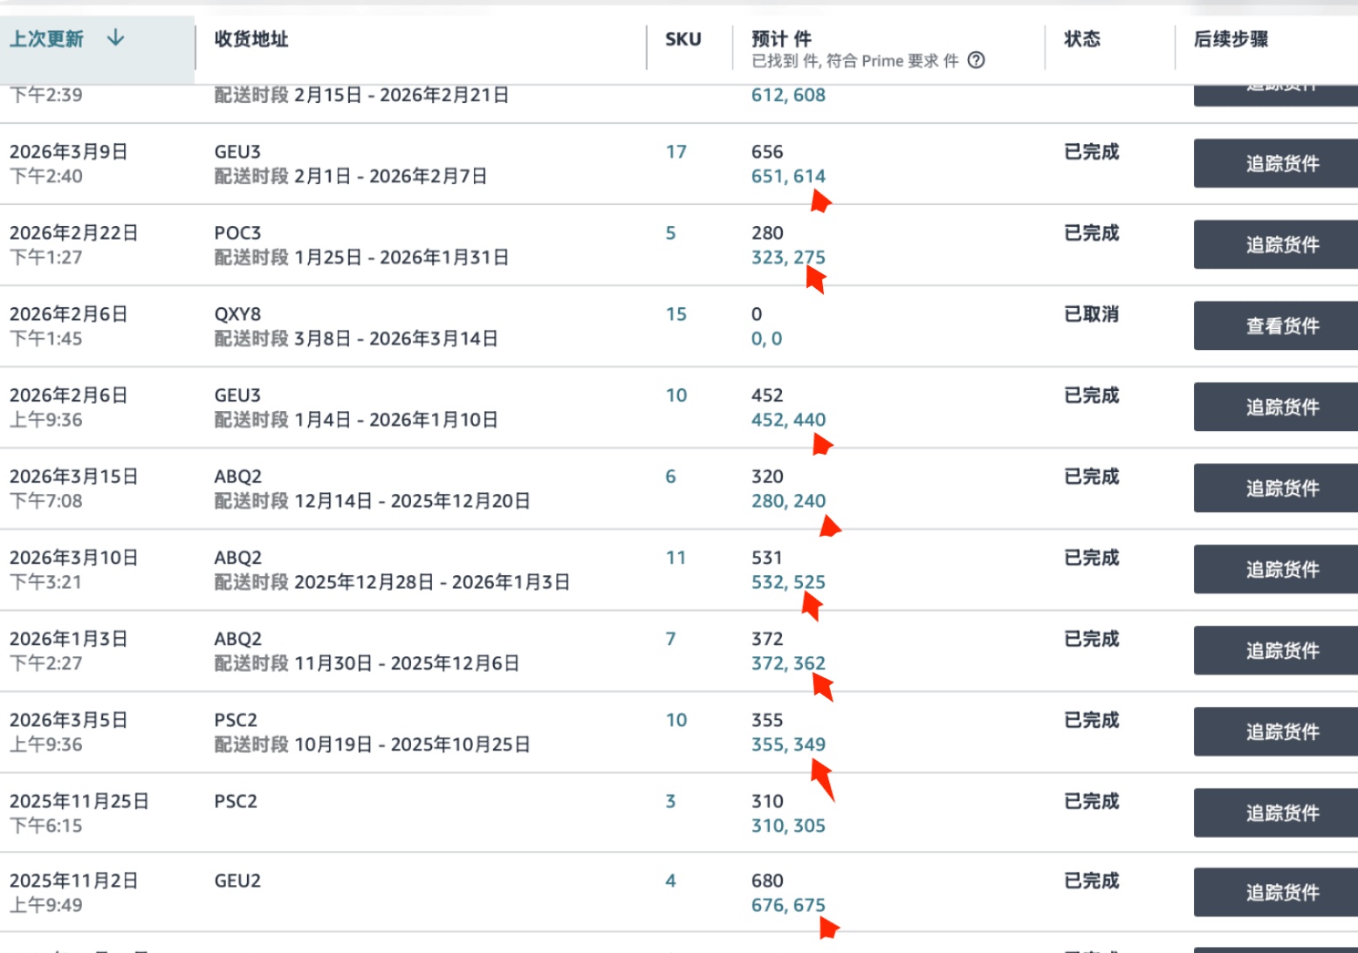Screen dimensions: 1358x953
Task: Open SKU count 15 link for QXY8
Action: pos(676,314)
